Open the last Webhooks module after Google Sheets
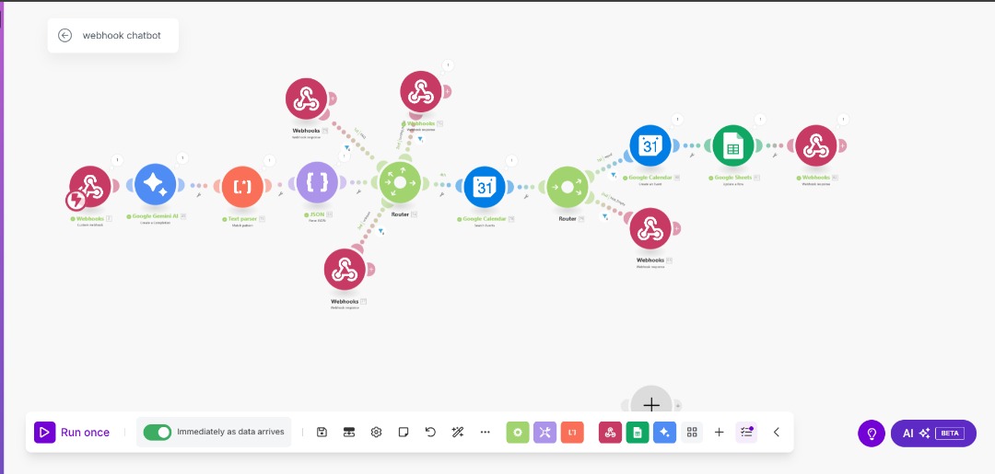 point(816,145)
